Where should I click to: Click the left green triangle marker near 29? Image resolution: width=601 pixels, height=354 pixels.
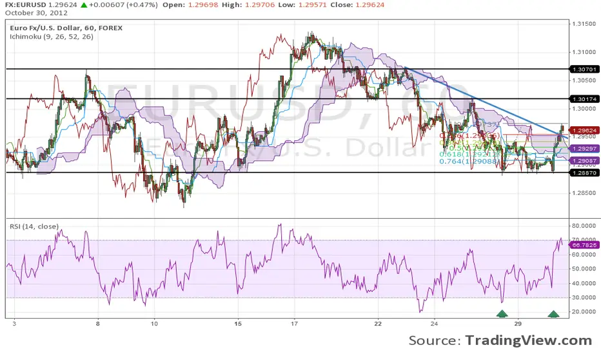(502, 314)
